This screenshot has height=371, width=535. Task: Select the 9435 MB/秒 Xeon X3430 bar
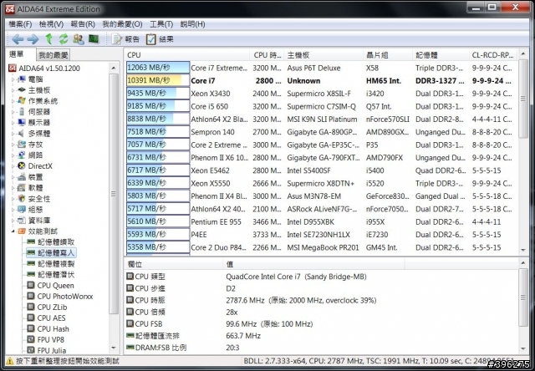pos(158,94)
